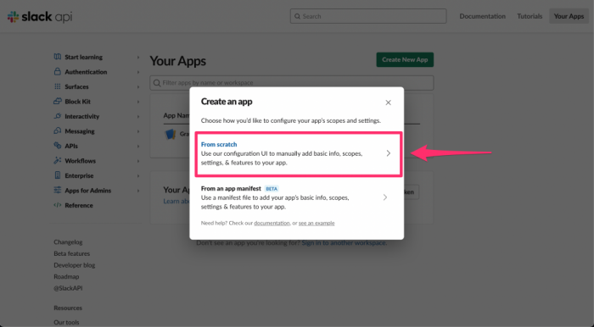Open the Our tools link

pos(66,323)
